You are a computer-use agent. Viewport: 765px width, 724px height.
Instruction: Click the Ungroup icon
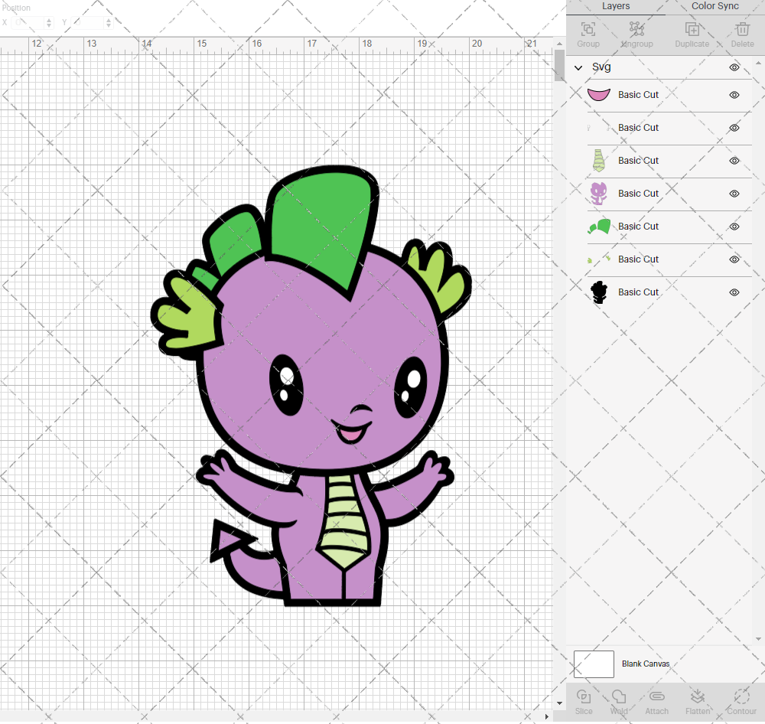(x=636, y=34)
